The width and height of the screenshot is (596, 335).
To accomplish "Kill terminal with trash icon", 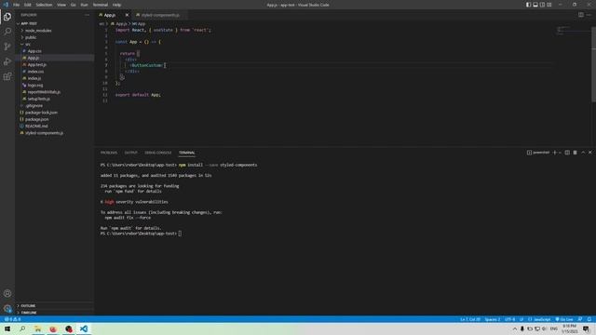I will pyautogui.click(x=575, y=153).
